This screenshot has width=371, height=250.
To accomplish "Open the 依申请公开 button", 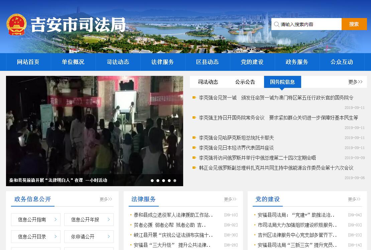I will point(83,237).
